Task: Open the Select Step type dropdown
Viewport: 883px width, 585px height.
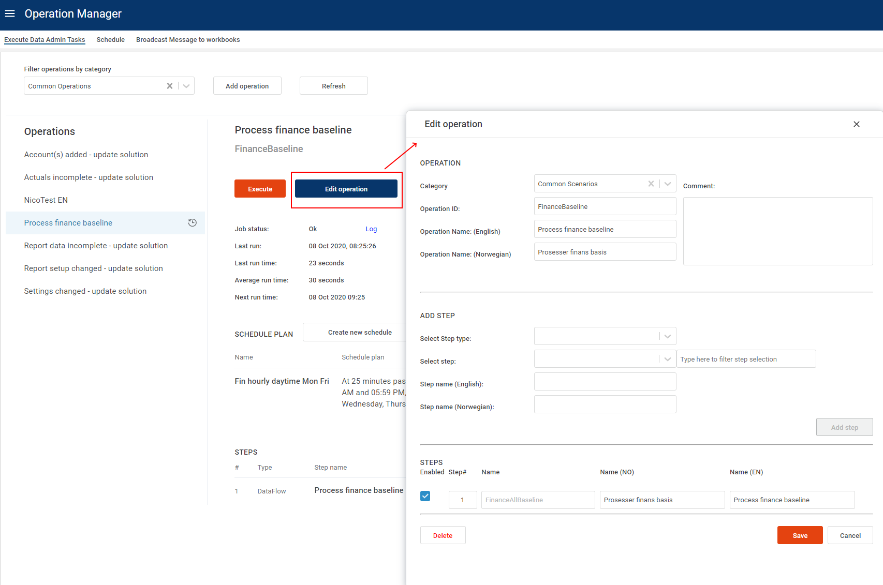Action: click(x=667, y=336)
